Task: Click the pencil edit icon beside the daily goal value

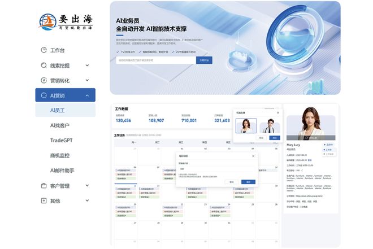Action: (x=302, y=171)
